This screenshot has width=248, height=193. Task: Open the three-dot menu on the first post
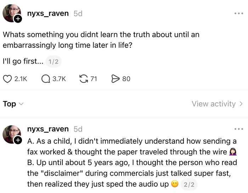pyautogui.click(x=239, y=13)
